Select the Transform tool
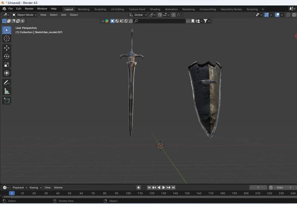297x204 pixels. pos(7,73)
